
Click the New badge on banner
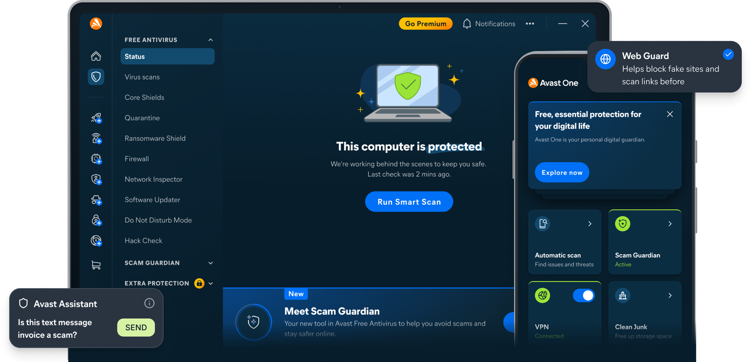point(296,294)
